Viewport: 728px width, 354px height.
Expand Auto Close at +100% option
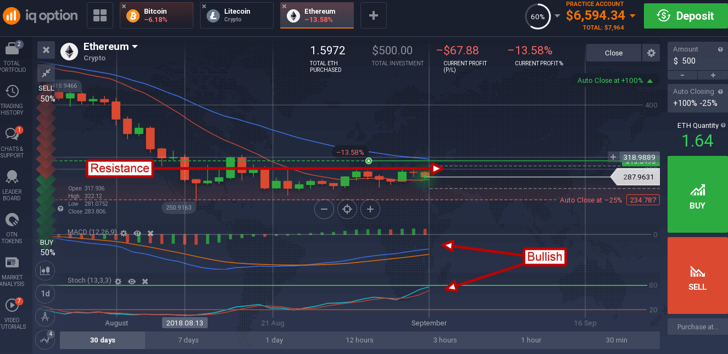615,80
